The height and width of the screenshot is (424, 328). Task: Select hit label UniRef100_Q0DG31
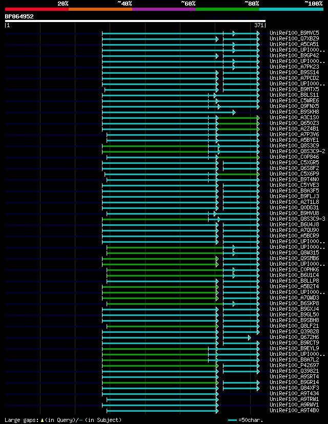click(295, 208)
